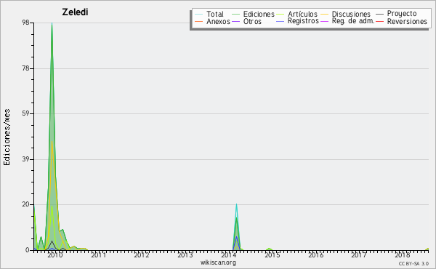Select the Ediciones legend entry
Image resolution: width=436 pixels, height=269 pixels.
click(x=253, y=14)
